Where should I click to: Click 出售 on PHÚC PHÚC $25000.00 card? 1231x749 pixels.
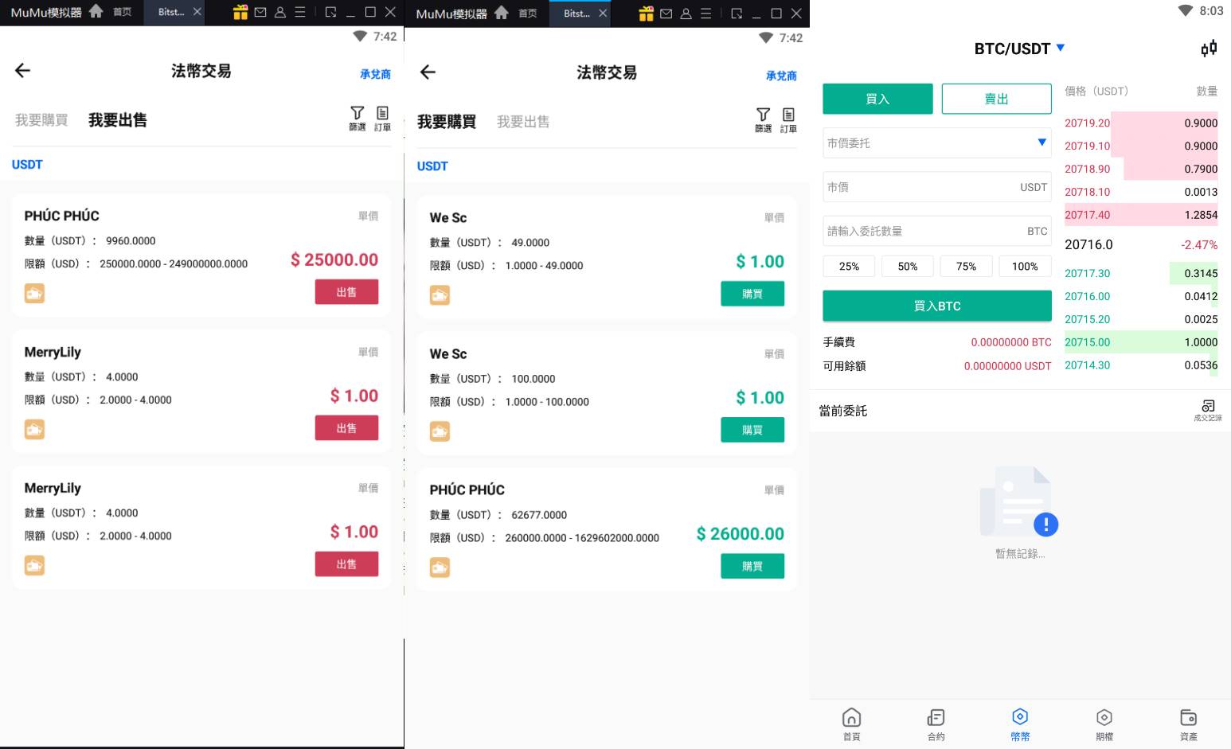(346, 292)
